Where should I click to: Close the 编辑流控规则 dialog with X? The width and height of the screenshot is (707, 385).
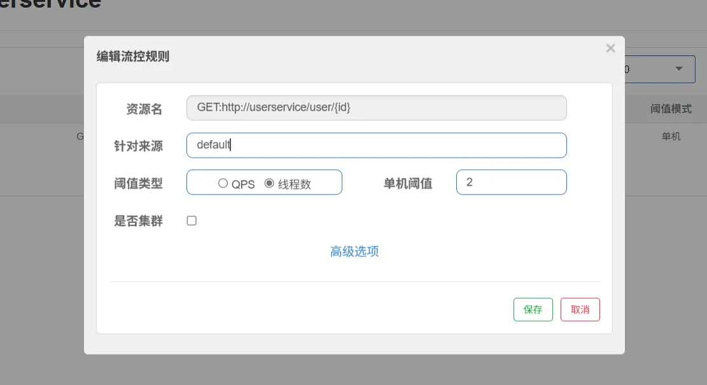(610, 48)
